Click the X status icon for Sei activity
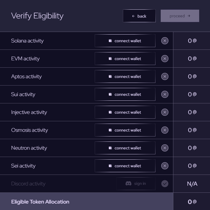This screenshot has height=210, width=210. [165, 166]
